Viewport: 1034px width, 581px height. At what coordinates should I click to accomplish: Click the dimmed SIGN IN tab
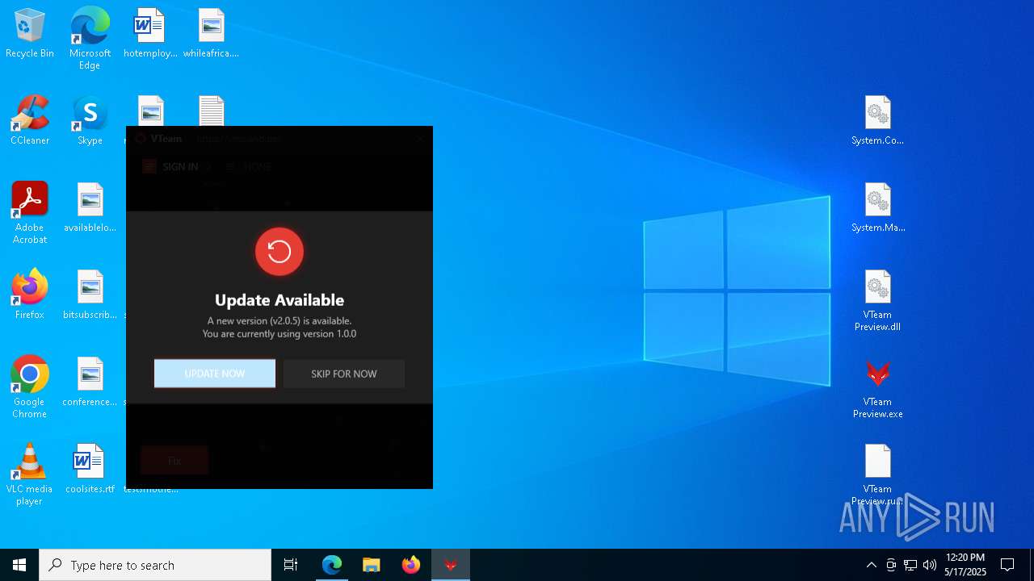coord(170,167)
